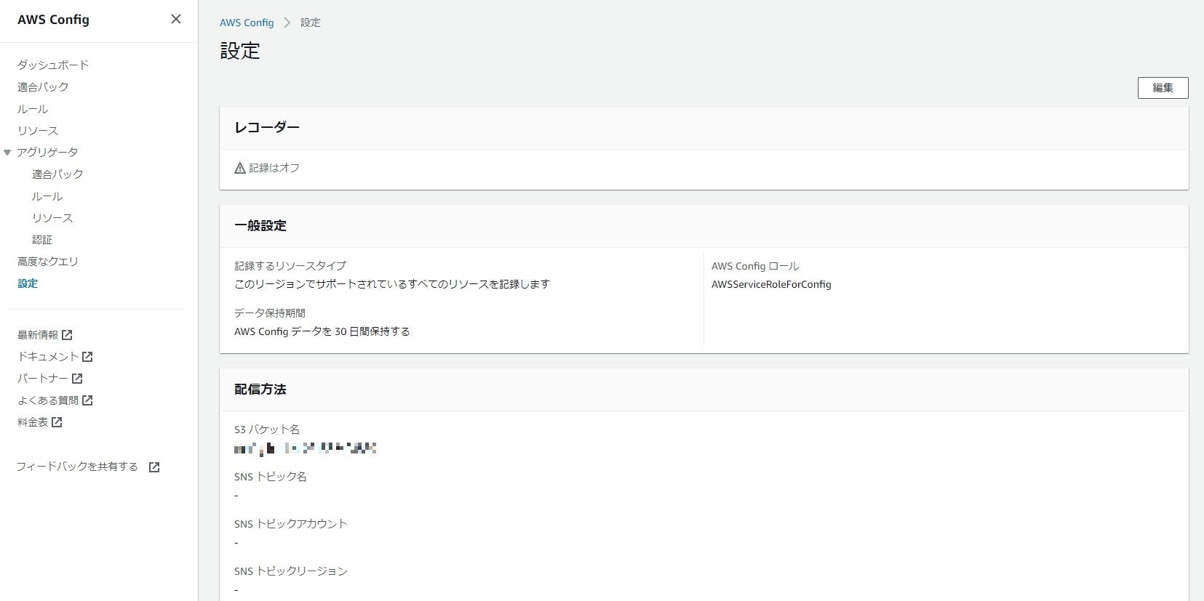Screen dimensions: 1204x601
Task: Select top-level ルール in the sidebar
Action: point(33,109)
